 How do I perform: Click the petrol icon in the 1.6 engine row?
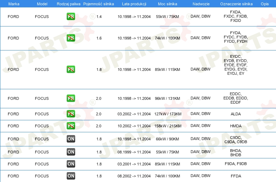(x=71, y=38)
